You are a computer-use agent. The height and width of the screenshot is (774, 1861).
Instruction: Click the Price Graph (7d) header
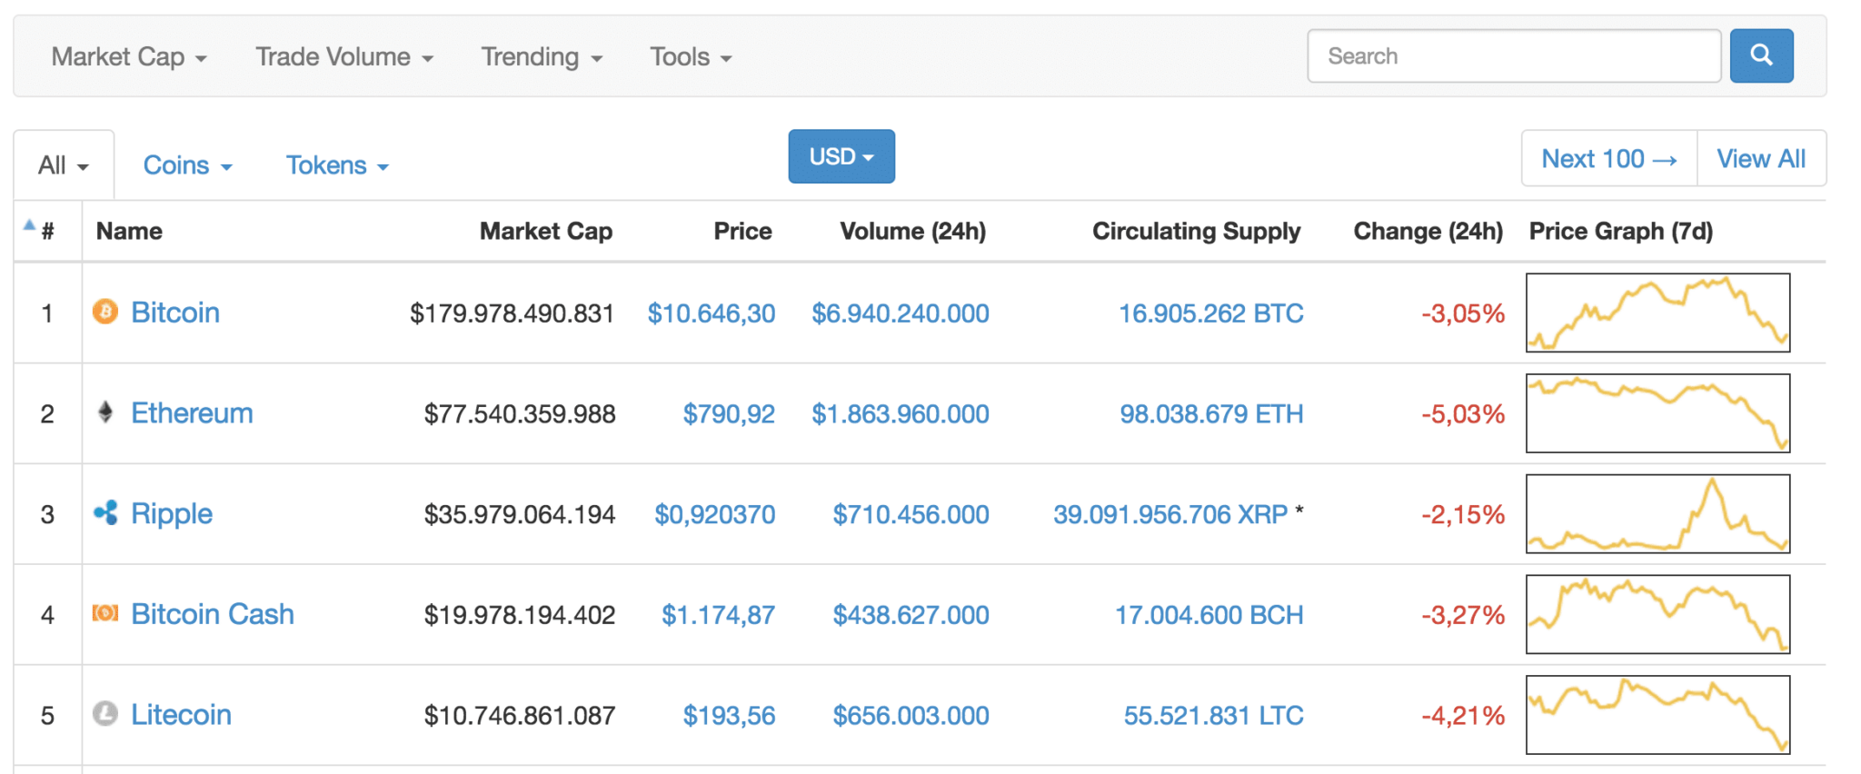pos(1621,232)
